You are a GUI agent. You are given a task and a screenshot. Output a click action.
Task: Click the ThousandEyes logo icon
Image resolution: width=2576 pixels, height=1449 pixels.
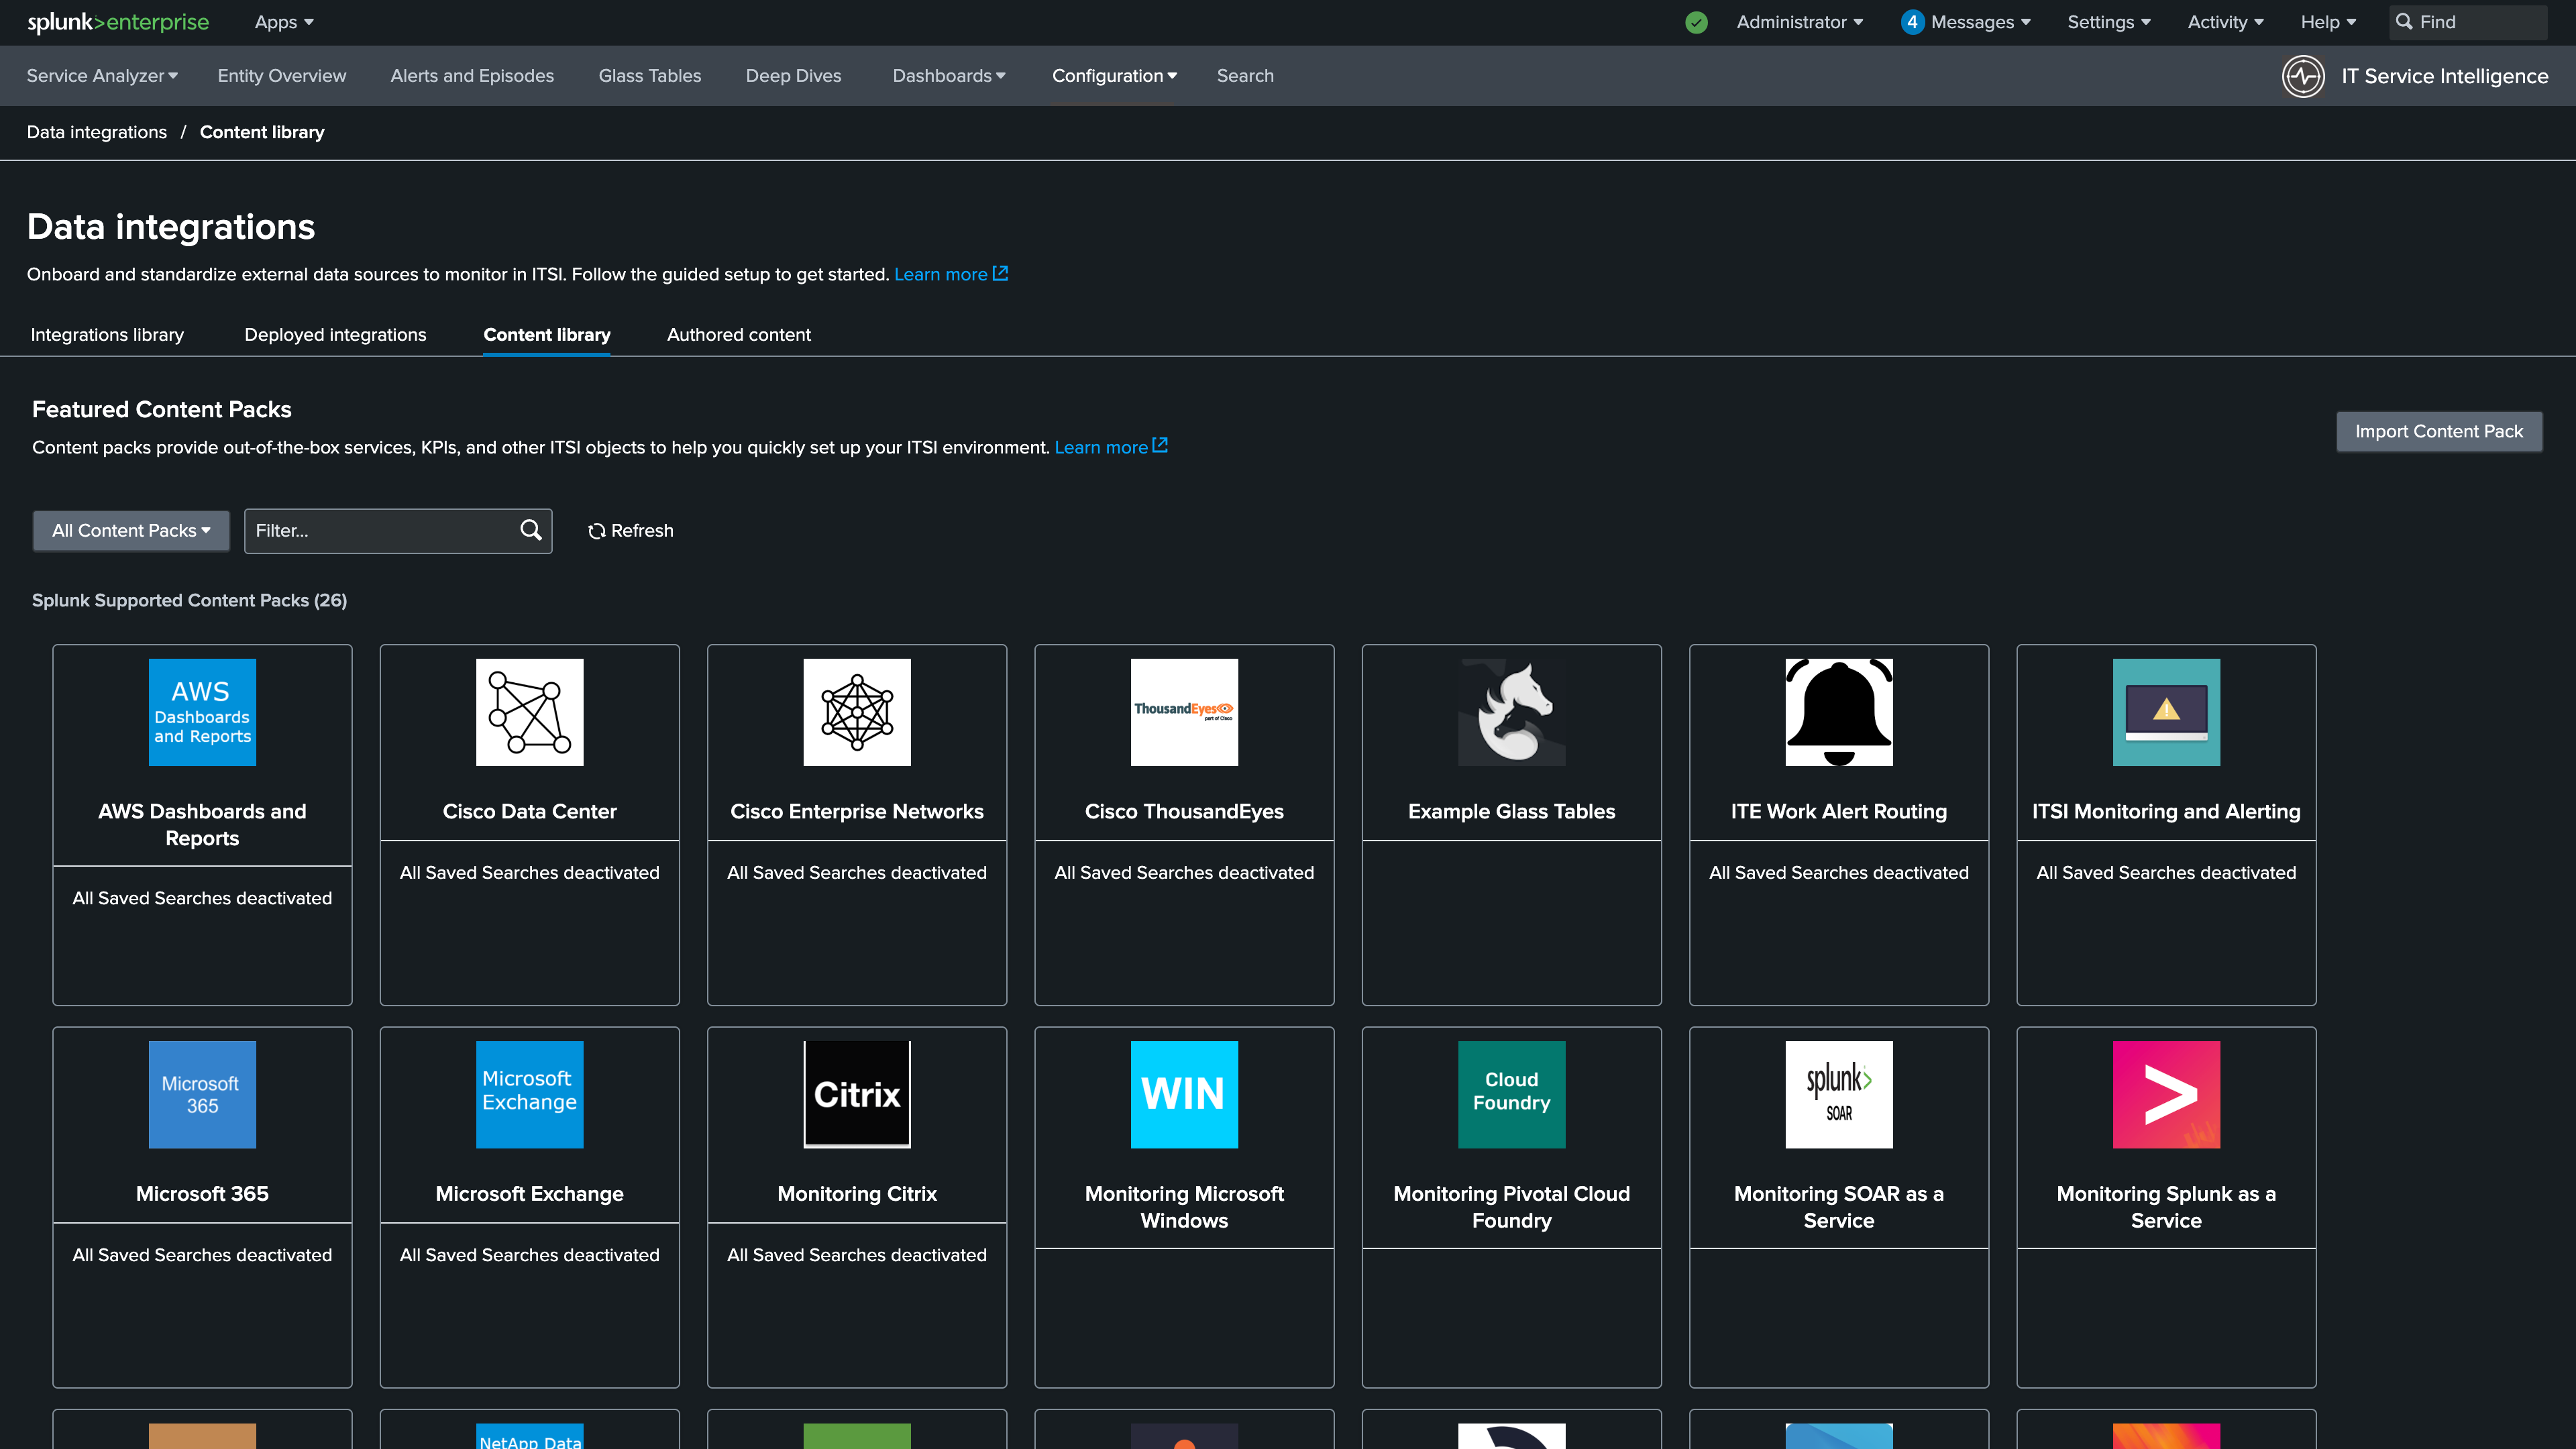coord(1184,712)
